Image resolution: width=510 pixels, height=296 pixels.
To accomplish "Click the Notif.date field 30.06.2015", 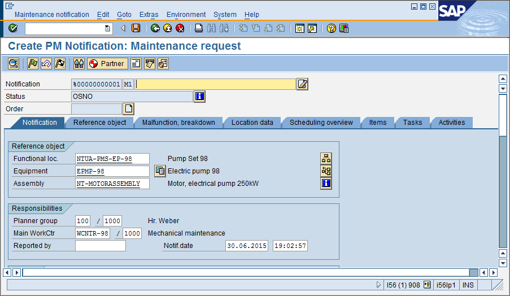I will [247, 246].
